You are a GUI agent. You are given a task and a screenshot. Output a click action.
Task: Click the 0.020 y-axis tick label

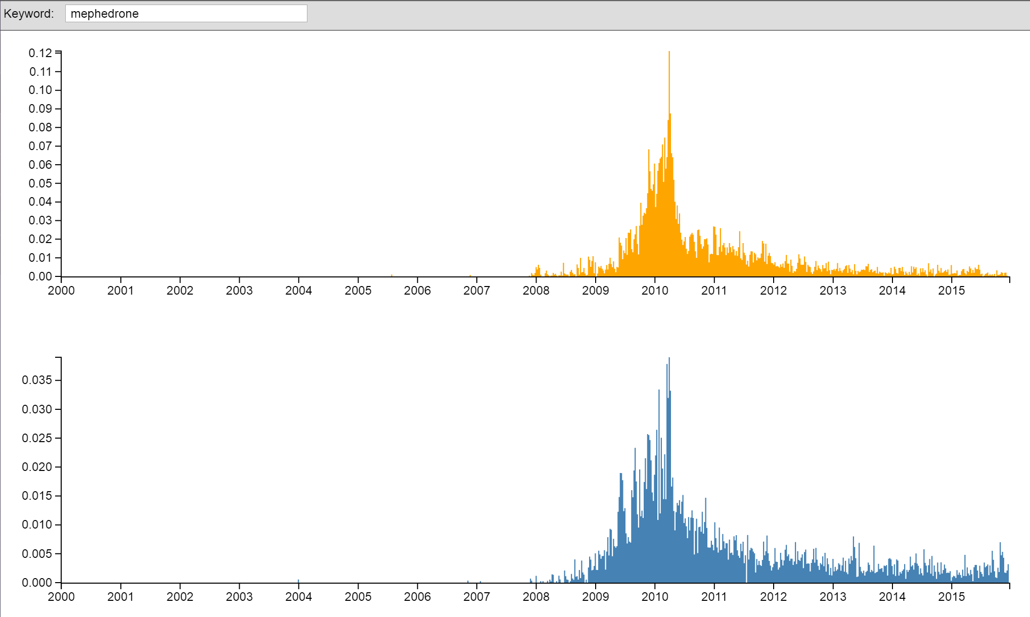pyautogui.click(x=37, y=467)
